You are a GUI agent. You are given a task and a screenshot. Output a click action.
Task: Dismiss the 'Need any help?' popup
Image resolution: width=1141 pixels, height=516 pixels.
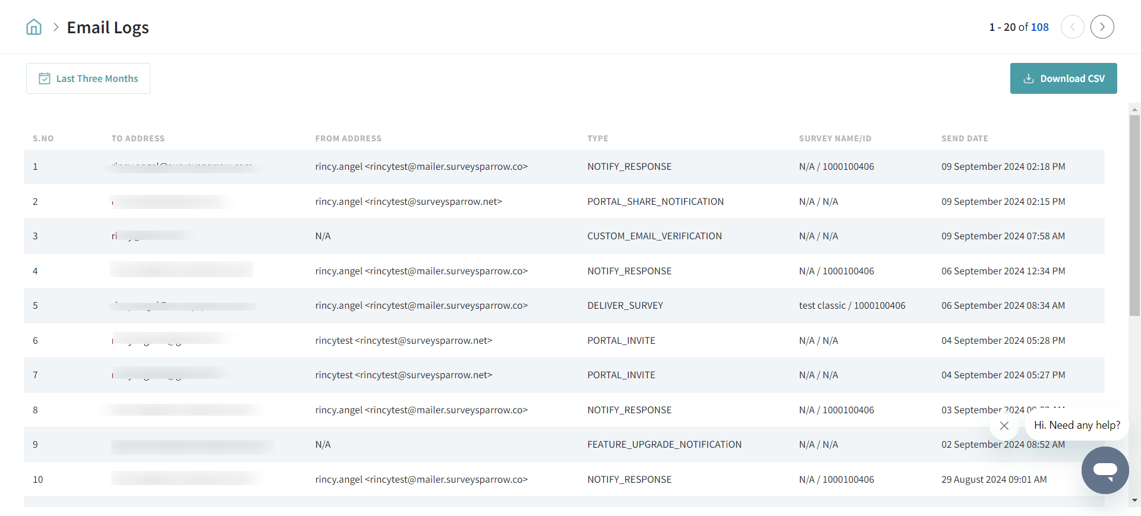1004,426
